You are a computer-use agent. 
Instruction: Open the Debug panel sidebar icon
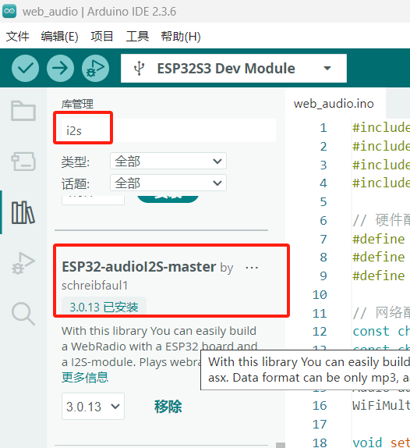[23, 263]
